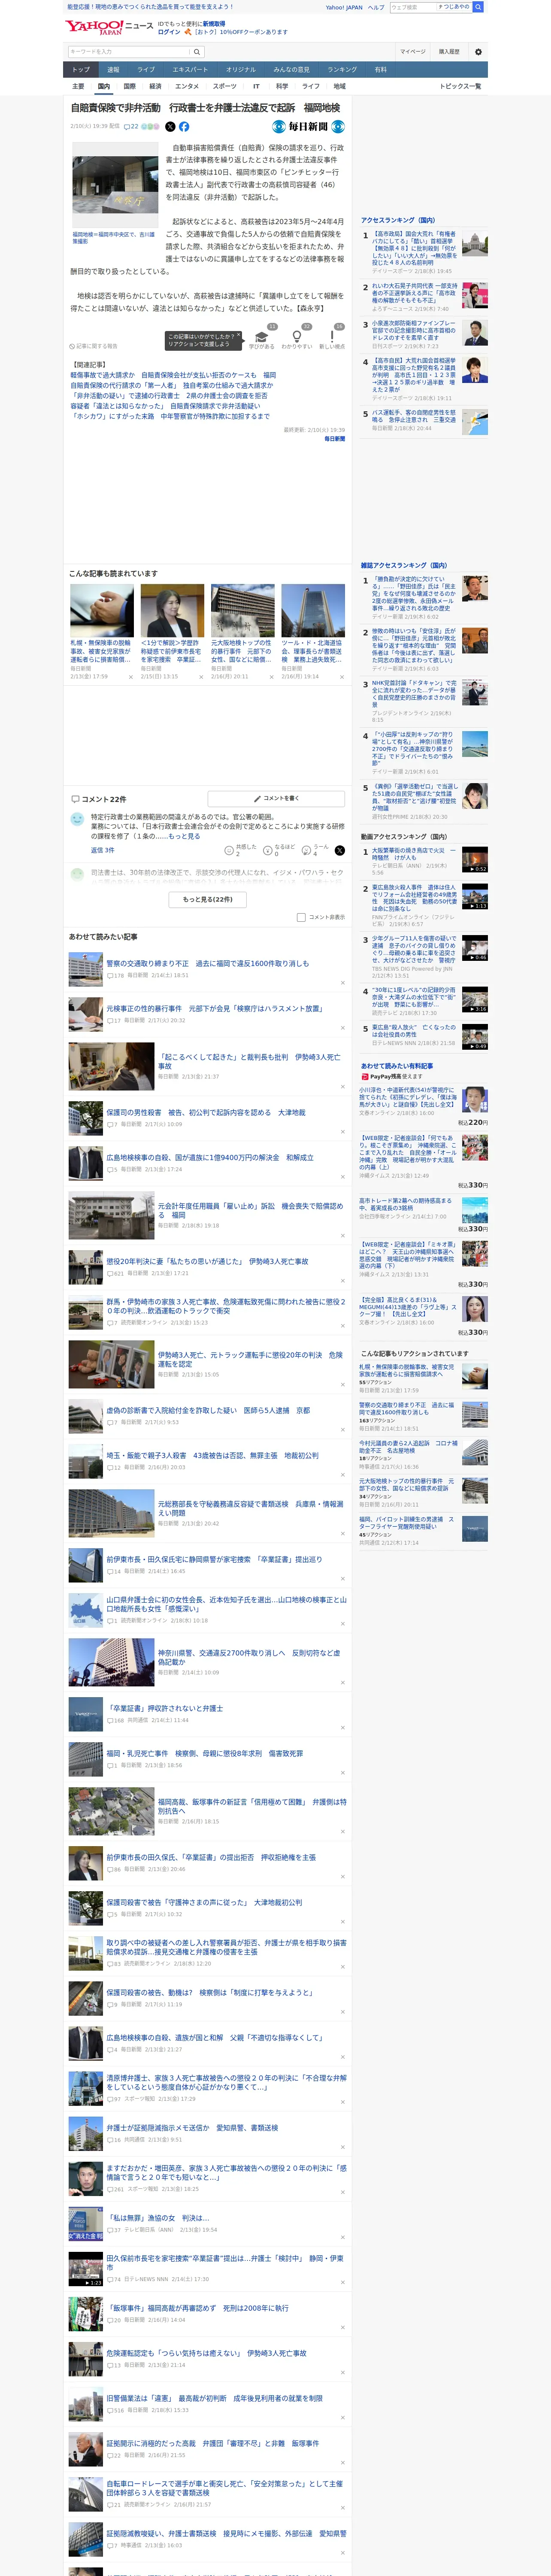Click ヘルプ link in top bar
This screenshot has height=2576, width=551.
click(x=375, y=7)
